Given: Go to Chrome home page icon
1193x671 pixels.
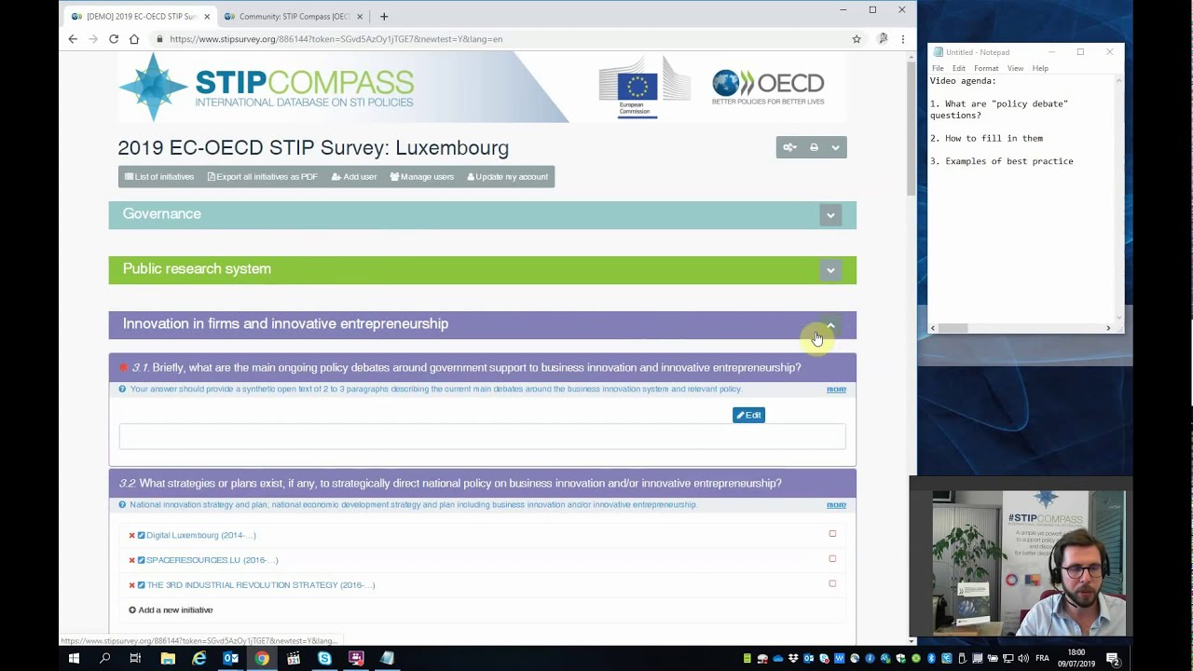Looking at the screenshot, I should point(134,39).
